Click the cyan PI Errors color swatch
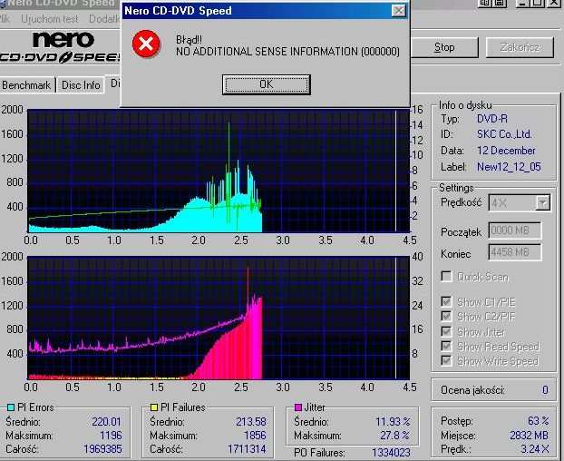Viewport: 564px width, 461px height. pos(11,407)
